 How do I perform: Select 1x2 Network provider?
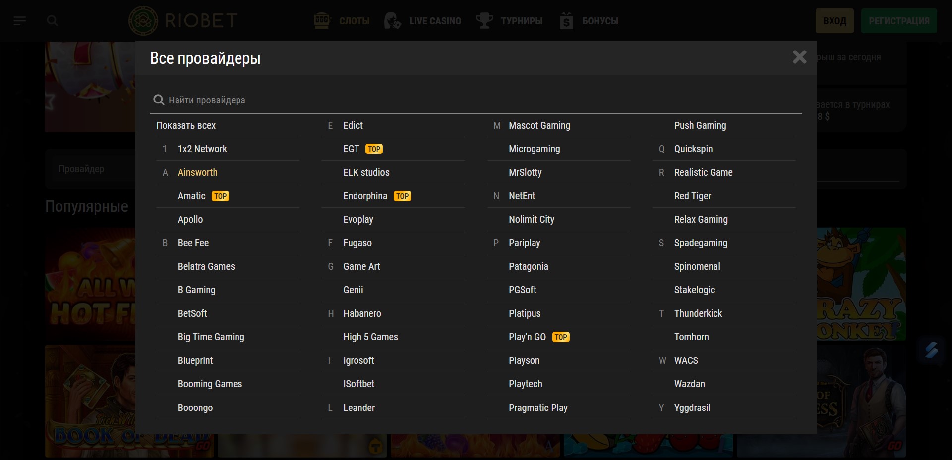(x=202, y=149)
